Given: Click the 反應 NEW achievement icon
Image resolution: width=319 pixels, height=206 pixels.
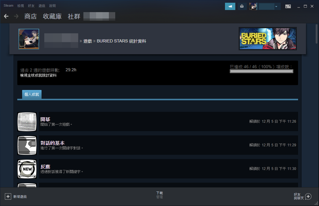Looking at the screenshot, I should [x=27, y=169].
